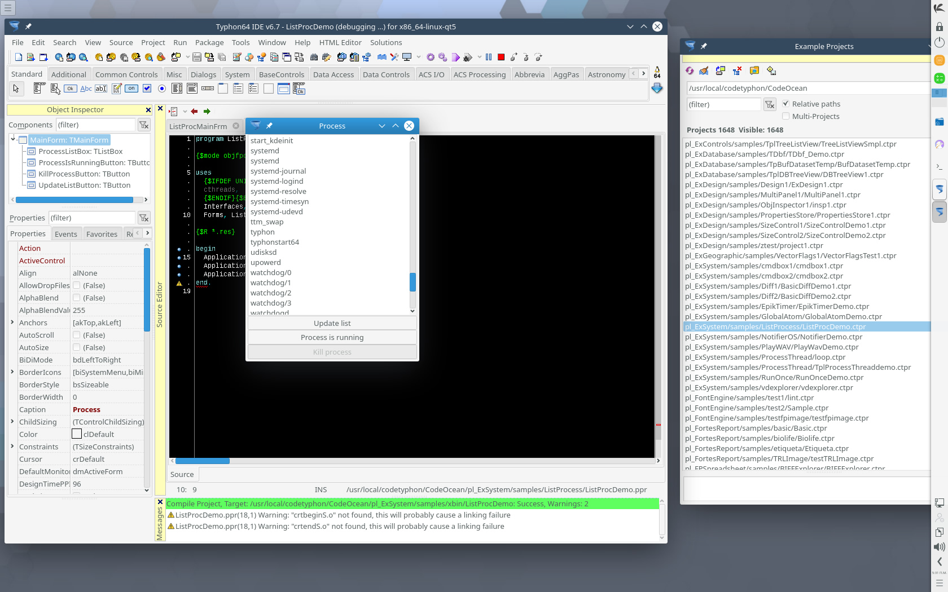948x592 pixels.
Task: Click the folder icon in Example Projects toolbar
Action: 754,70
